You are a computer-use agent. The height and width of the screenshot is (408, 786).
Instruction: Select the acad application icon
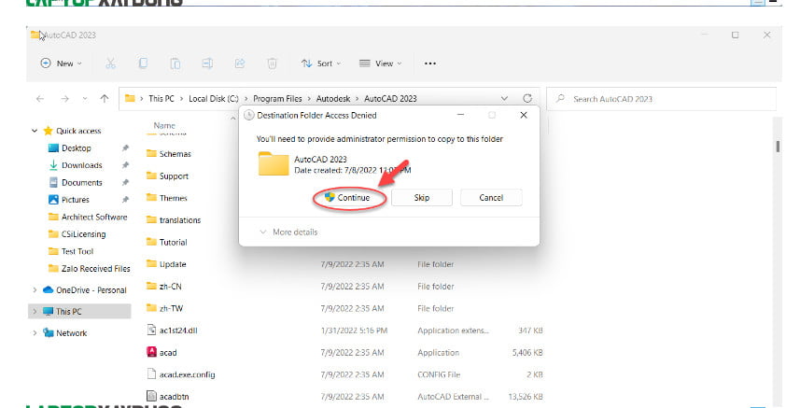(151, 352)
